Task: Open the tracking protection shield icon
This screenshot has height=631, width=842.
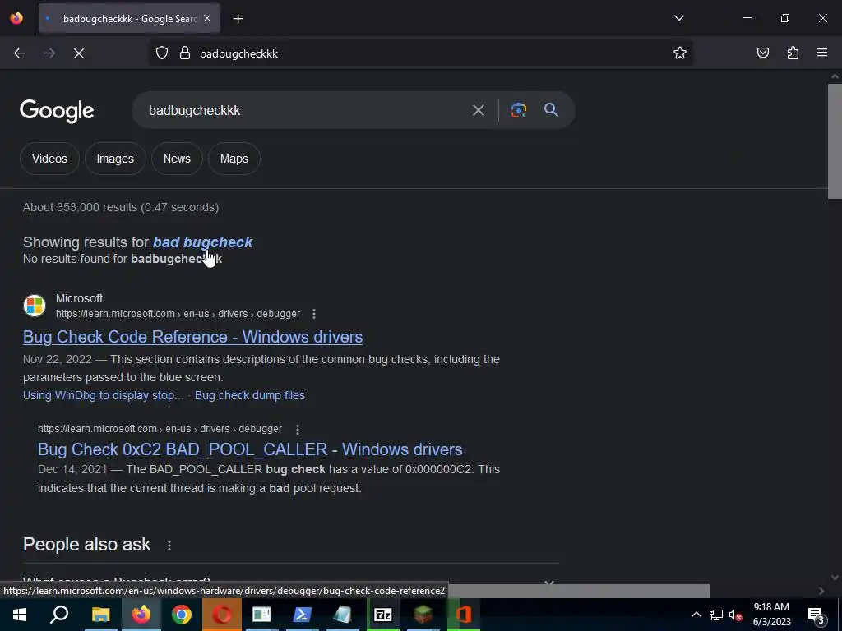Action: click(162, 53)
